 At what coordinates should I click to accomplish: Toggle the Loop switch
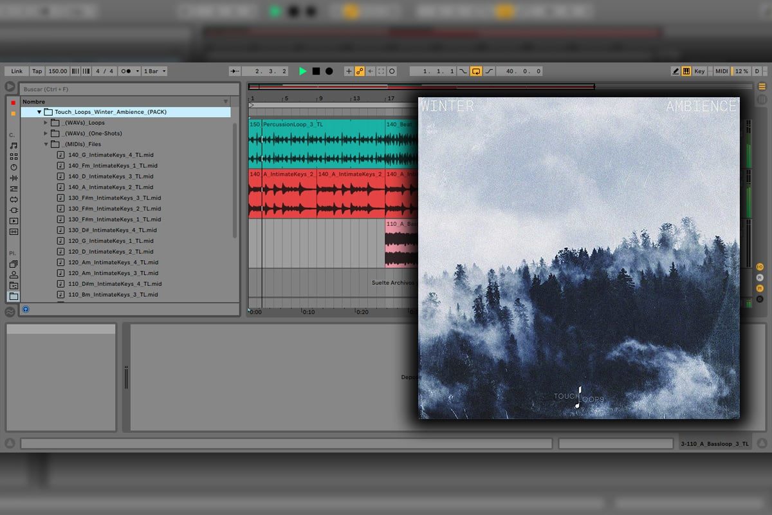[476, 71]
